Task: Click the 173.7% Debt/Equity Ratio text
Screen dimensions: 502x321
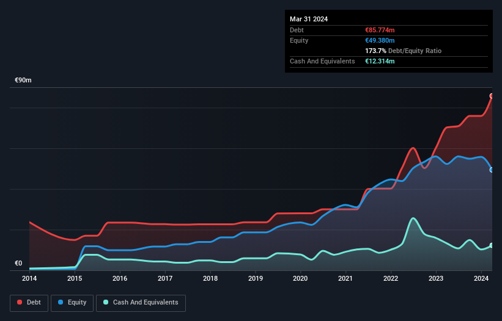Action: 403,51
